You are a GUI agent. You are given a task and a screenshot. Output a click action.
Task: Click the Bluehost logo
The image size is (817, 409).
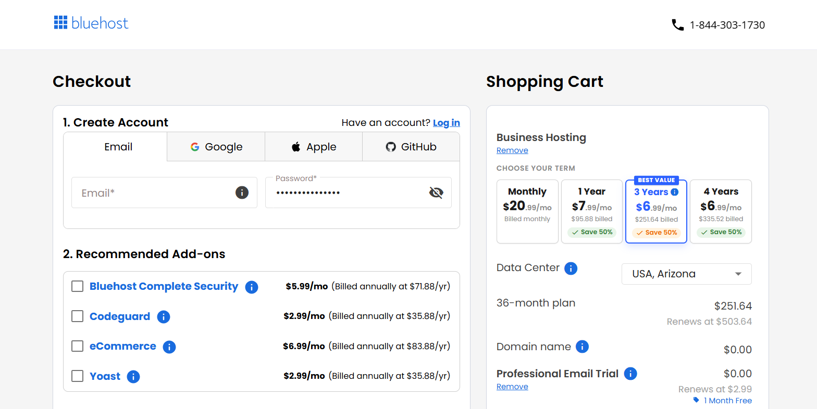click(x=91, y=23)
